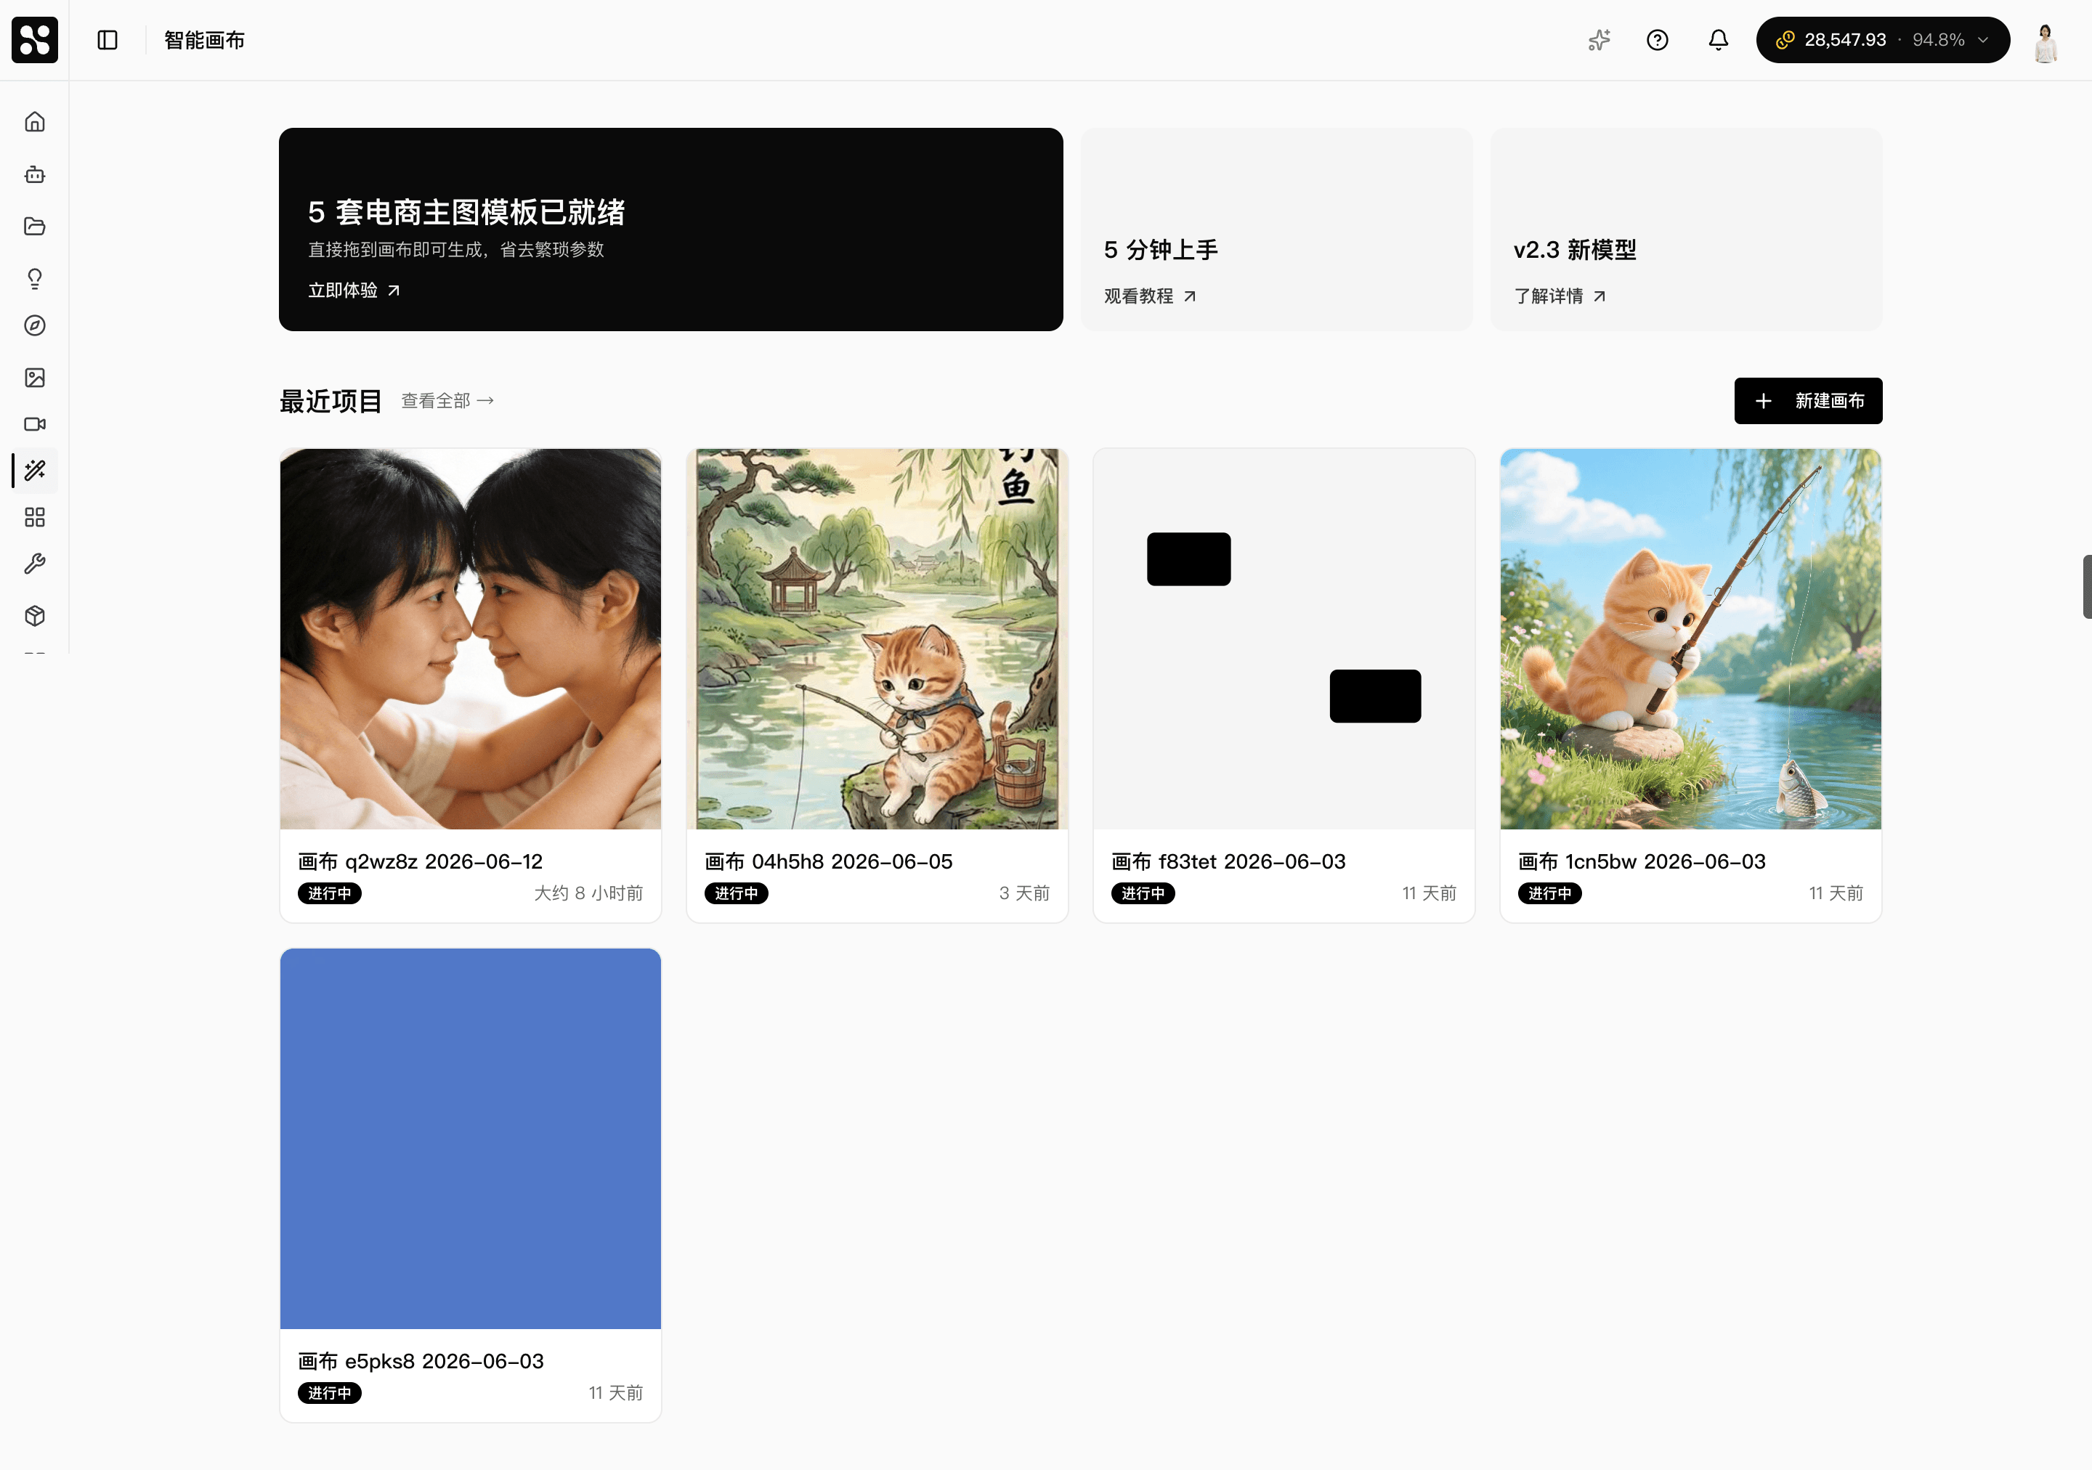Toggle the sidebar panel collapse button
The image size is (2092, 1470).
[108, 40]
